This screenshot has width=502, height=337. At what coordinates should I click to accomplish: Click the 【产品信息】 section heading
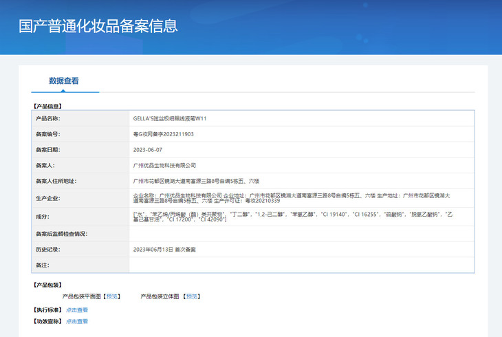(x=47, y=107)
